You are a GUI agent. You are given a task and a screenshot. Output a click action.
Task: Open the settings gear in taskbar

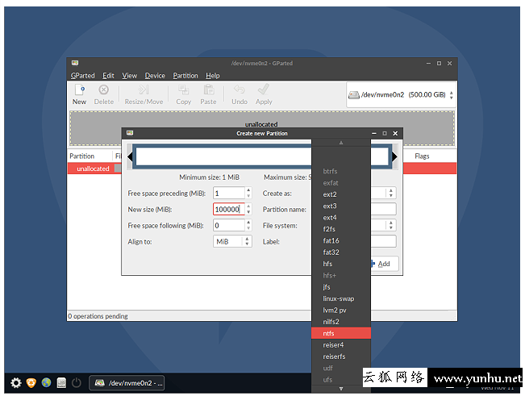pos(16,382)
